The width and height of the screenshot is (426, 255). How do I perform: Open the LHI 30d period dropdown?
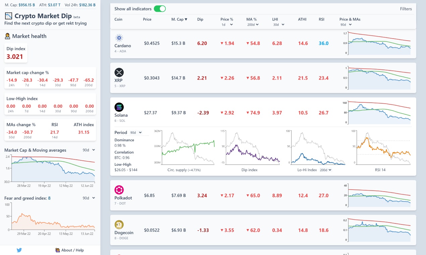pyautogui.click(x=279, y=24)
